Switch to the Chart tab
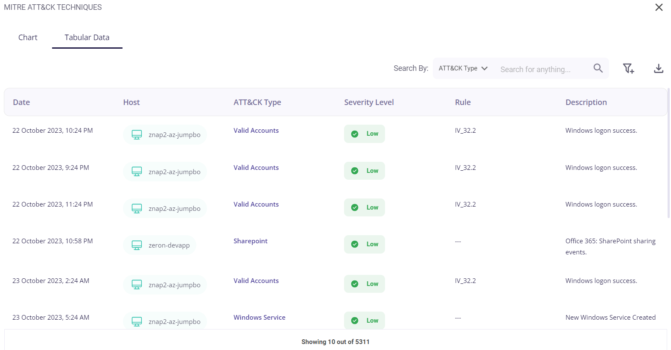 [28, 38]
